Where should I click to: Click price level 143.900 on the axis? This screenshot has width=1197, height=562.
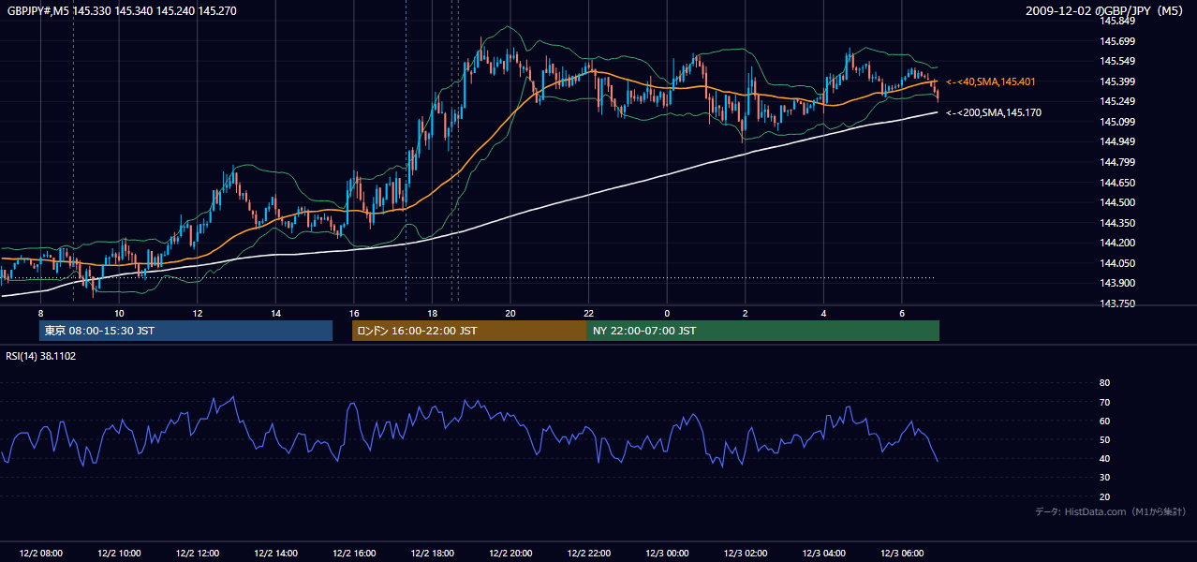pyautogui.click(x=1116, y=284)
